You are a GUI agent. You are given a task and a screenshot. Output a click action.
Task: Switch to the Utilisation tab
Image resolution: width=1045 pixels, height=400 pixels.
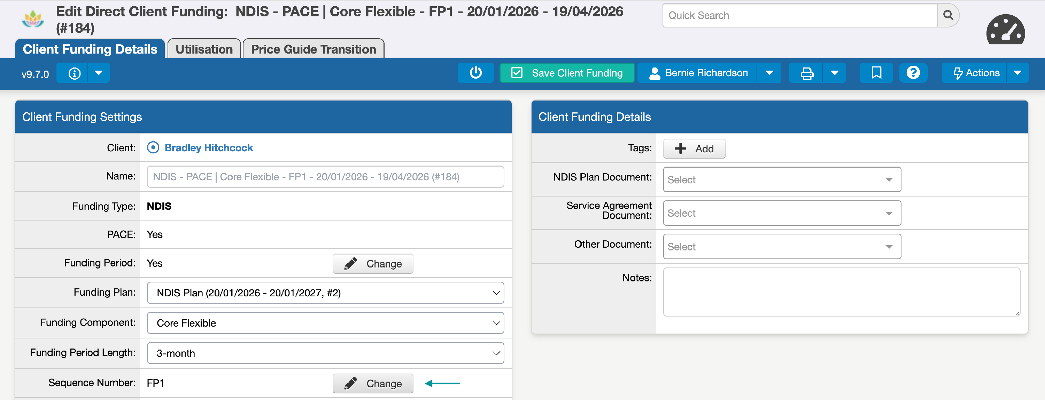204,49
